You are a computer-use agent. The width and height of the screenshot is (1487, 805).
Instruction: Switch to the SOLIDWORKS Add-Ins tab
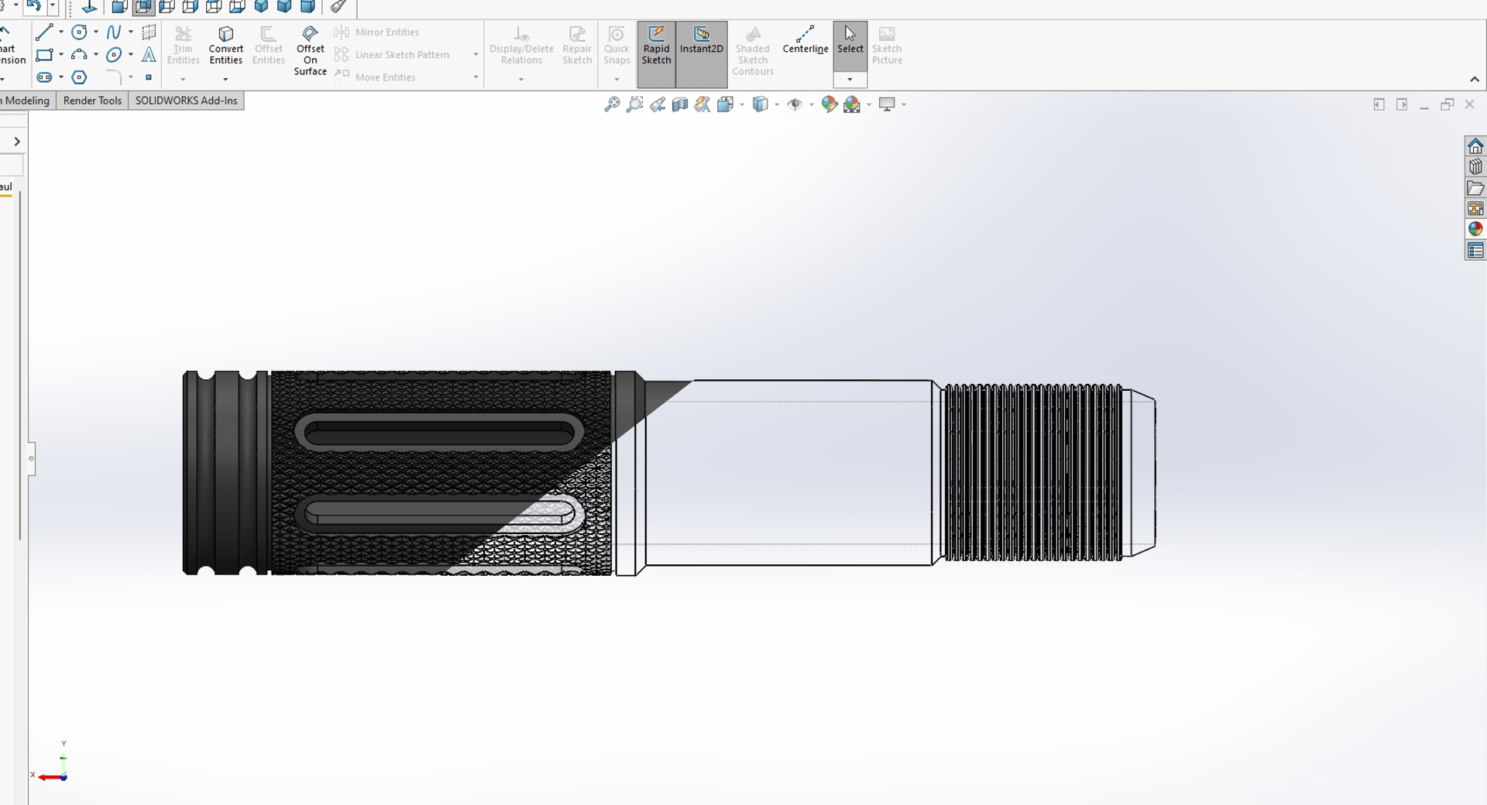pos(186,101)
